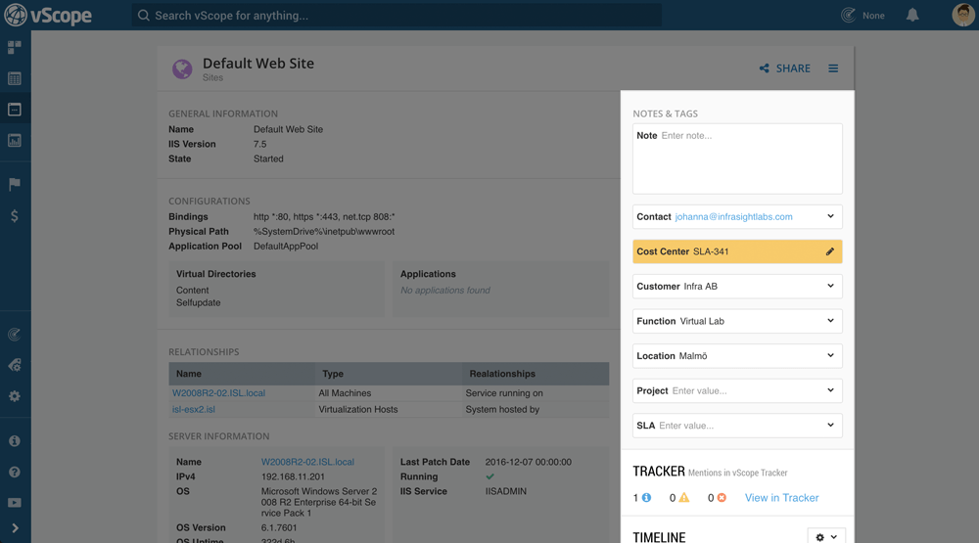
Task: Click the DefaultAppPool value
Action: coord(286,246)
